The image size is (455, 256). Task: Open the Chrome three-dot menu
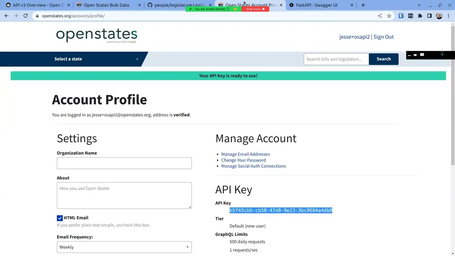tap(449, 16)
